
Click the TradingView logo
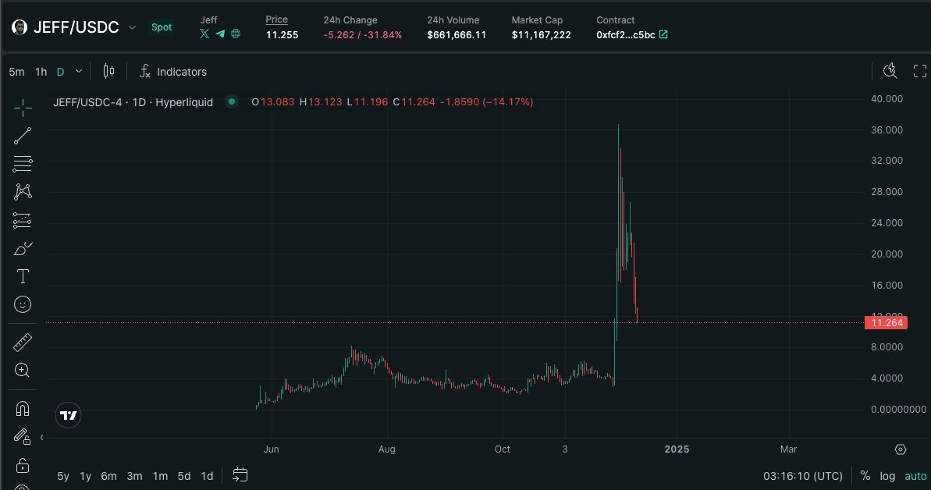pos(68,415)
